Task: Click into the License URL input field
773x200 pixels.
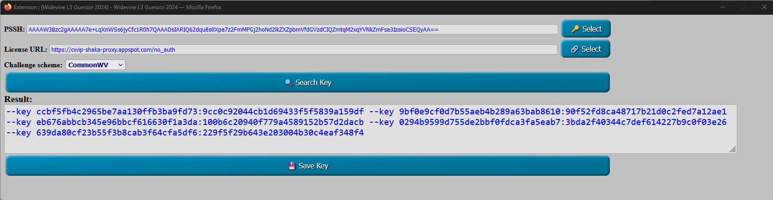Action: [x=303, y=49]
